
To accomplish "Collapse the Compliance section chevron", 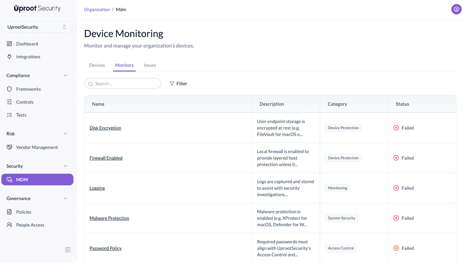I will tap(65, 76).
